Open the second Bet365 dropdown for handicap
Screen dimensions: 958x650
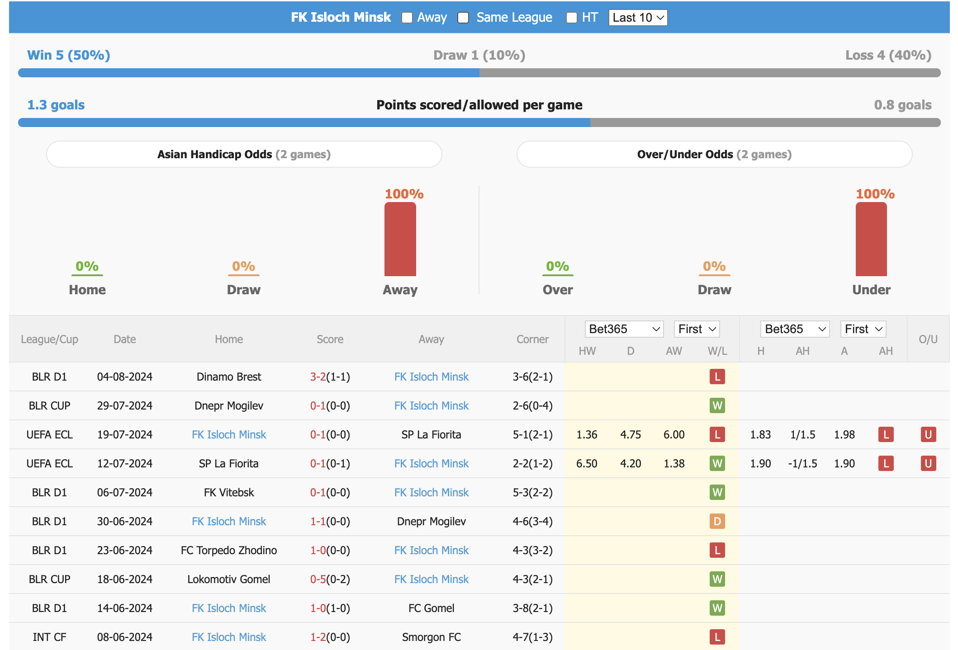(794, 329)
